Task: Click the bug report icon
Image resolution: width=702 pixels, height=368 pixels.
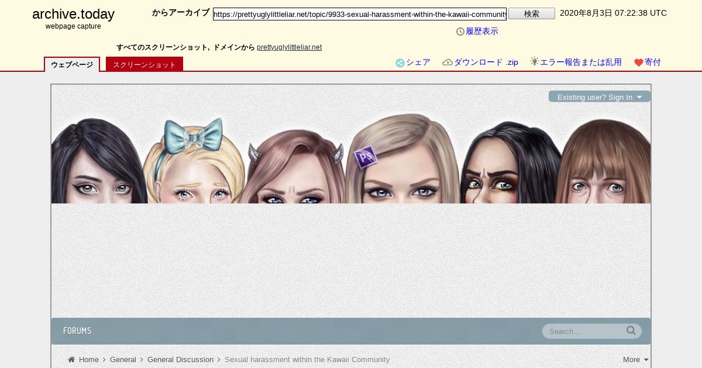Action: [x=535, y=61]
